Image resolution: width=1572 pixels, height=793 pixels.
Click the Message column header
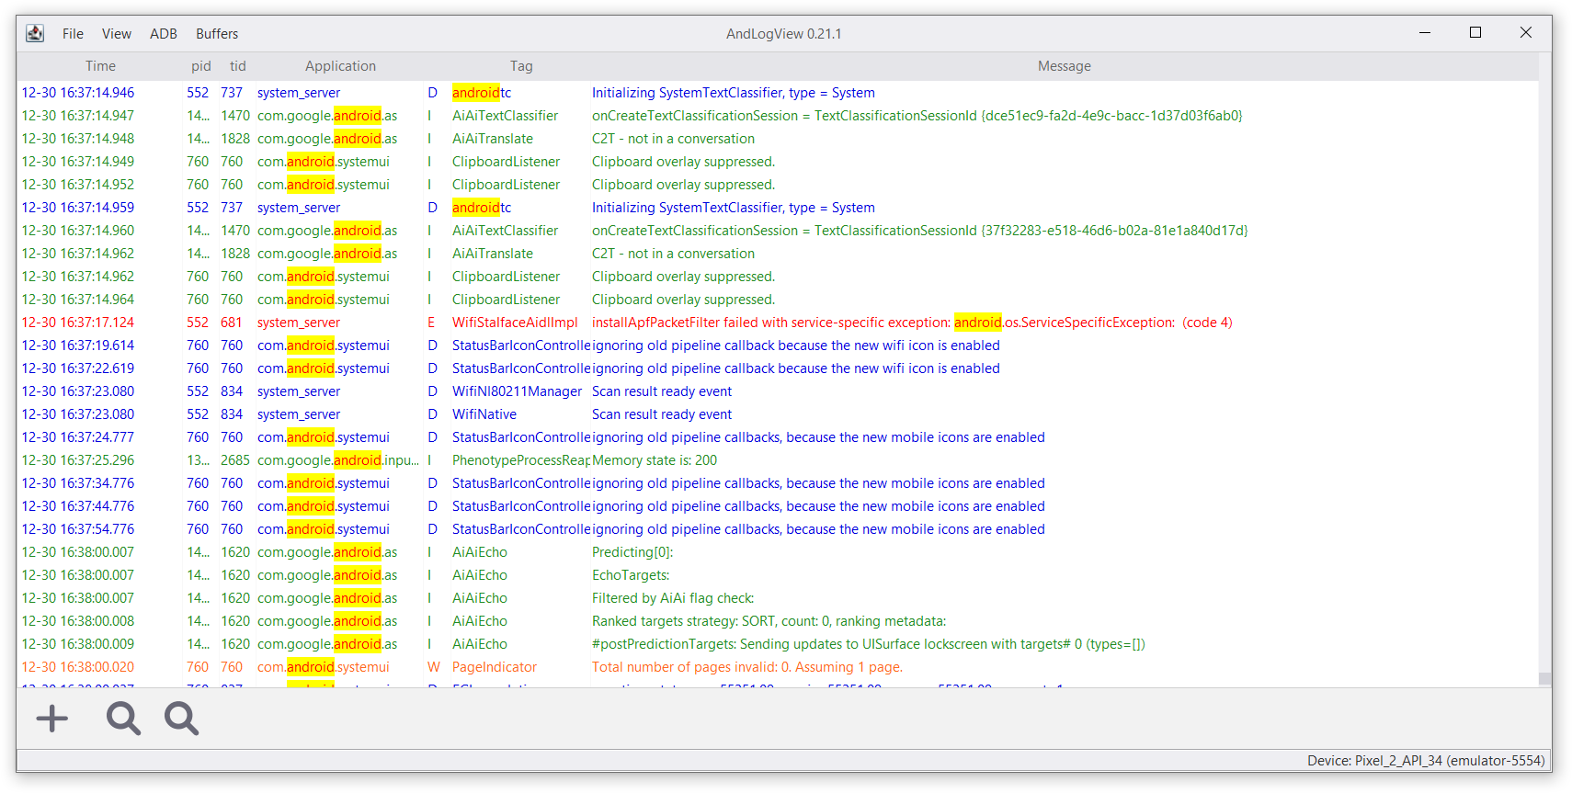[x=1065, y=66]
